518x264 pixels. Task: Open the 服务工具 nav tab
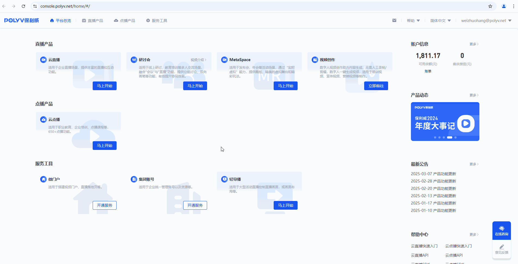click(157, 21)
